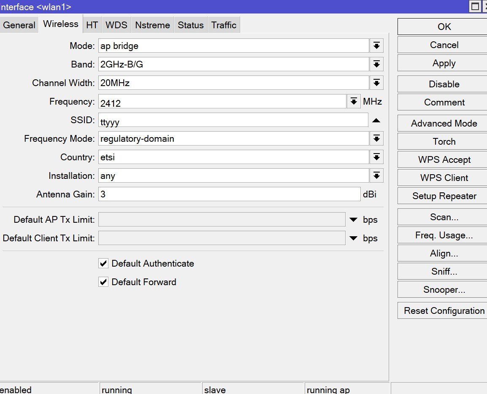Screen dimensions: 487x394
Task: Click the Reset Configuration button
Action: click(444, 311)
